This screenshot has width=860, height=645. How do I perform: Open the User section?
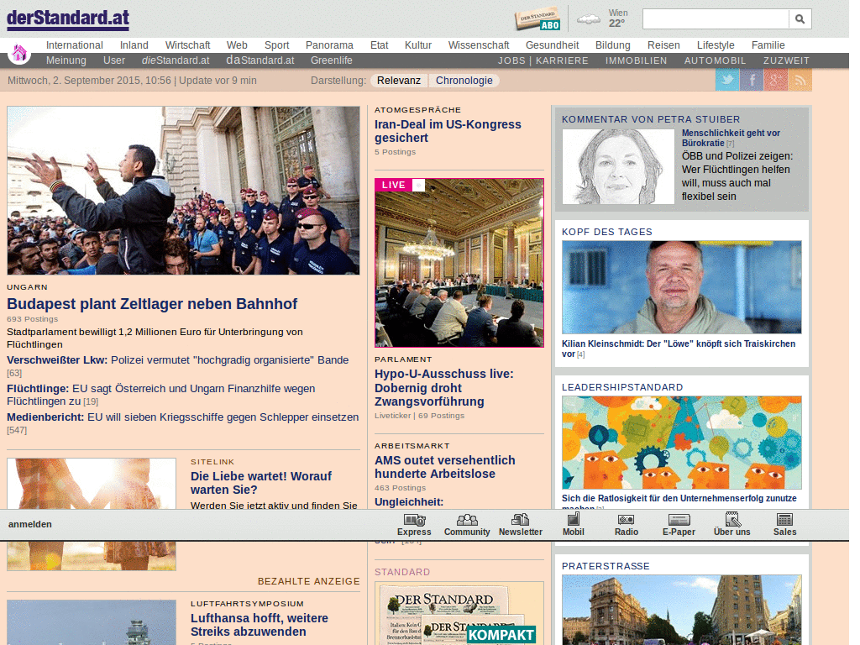point(114,60)
